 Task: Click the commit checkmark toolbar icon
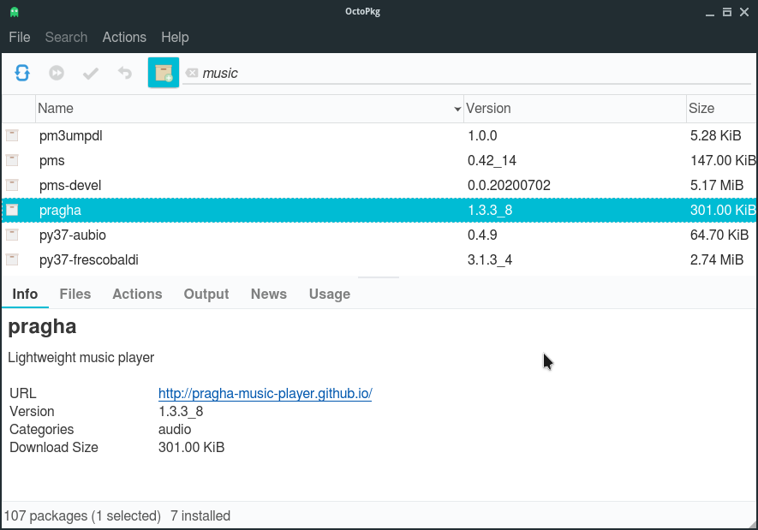tap(91, 73)
